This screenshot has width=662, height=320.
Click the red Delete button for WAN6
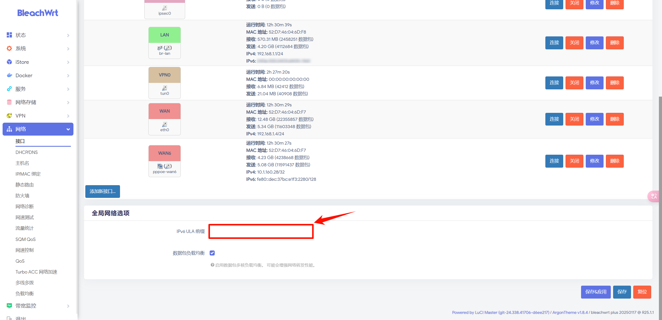615,161
